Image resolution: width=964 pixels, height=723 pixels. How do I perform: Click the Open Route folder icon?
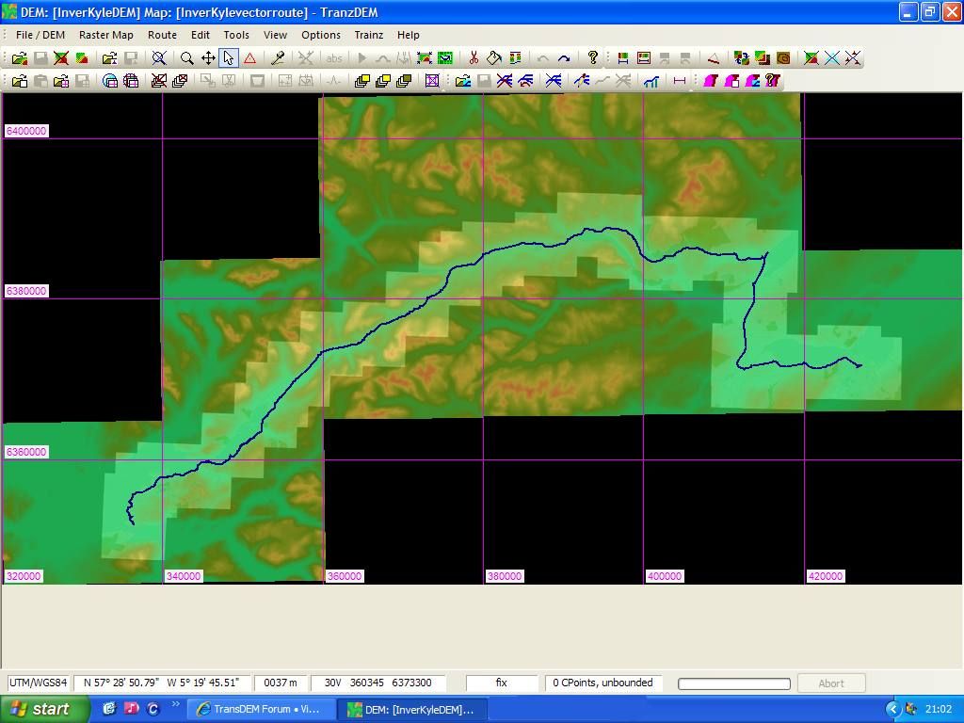click(463, 81)
